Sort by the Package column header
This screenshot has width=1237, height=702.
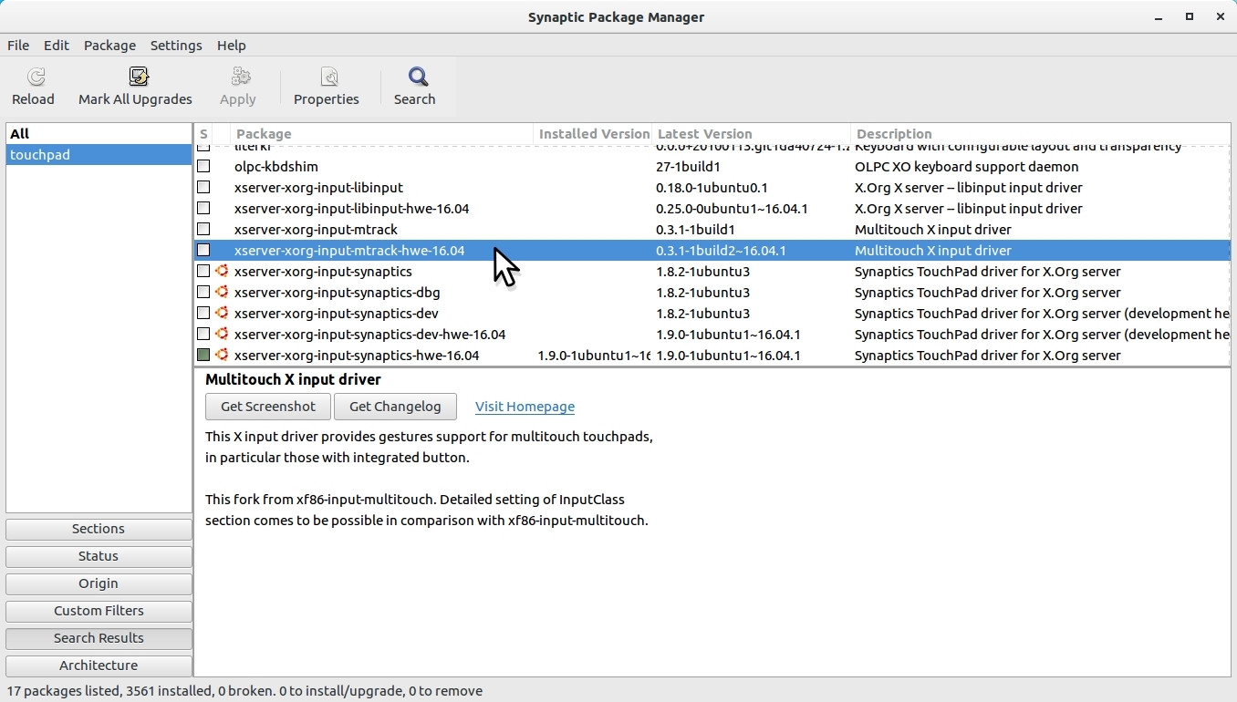click(380, 134)
